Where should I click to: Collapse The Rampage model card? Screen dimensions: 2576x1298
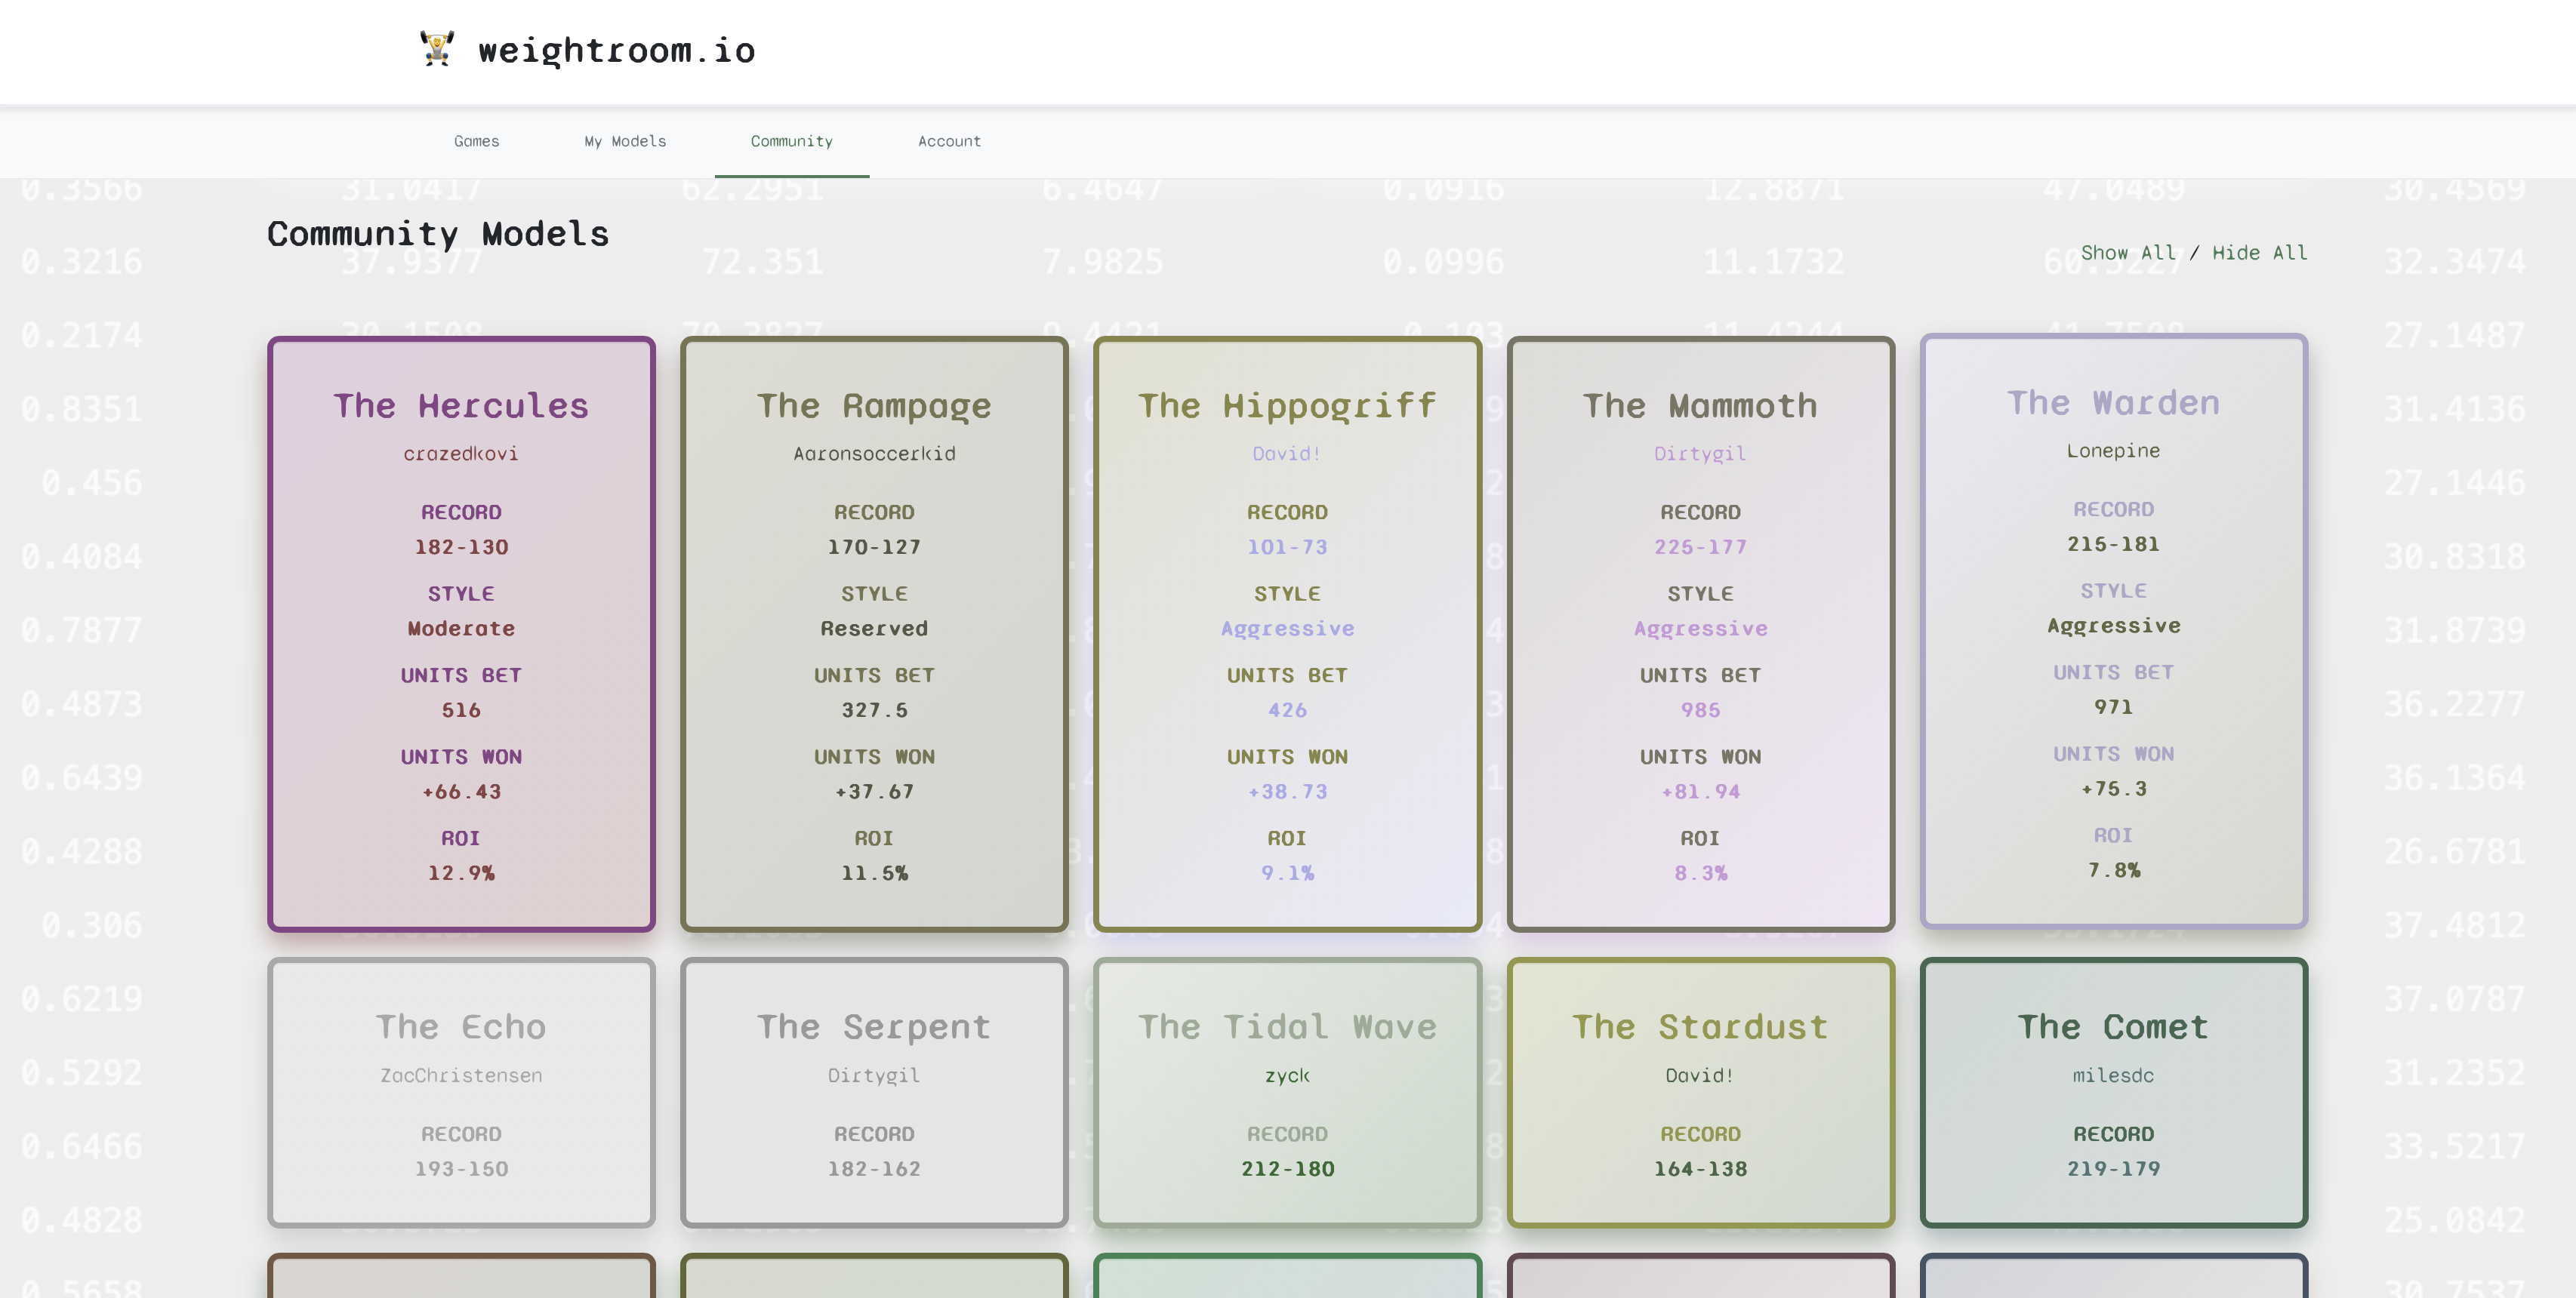coord(874,406)
